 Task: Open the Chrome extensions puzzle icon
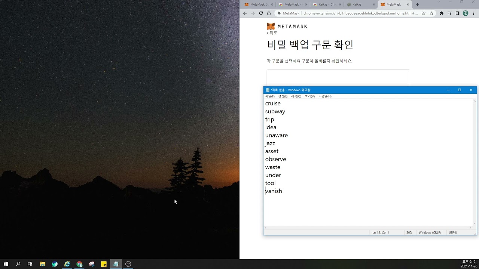[x=442, y=13]
